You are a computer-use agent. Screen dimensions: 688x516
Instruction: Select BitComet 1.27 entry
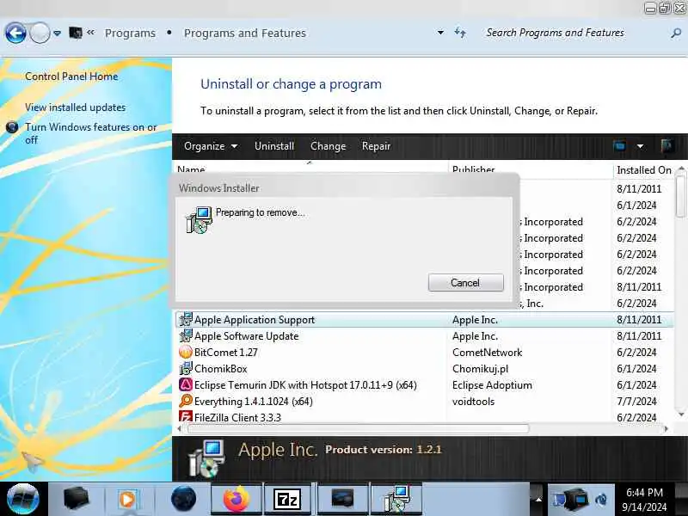(x=225, y=353)
